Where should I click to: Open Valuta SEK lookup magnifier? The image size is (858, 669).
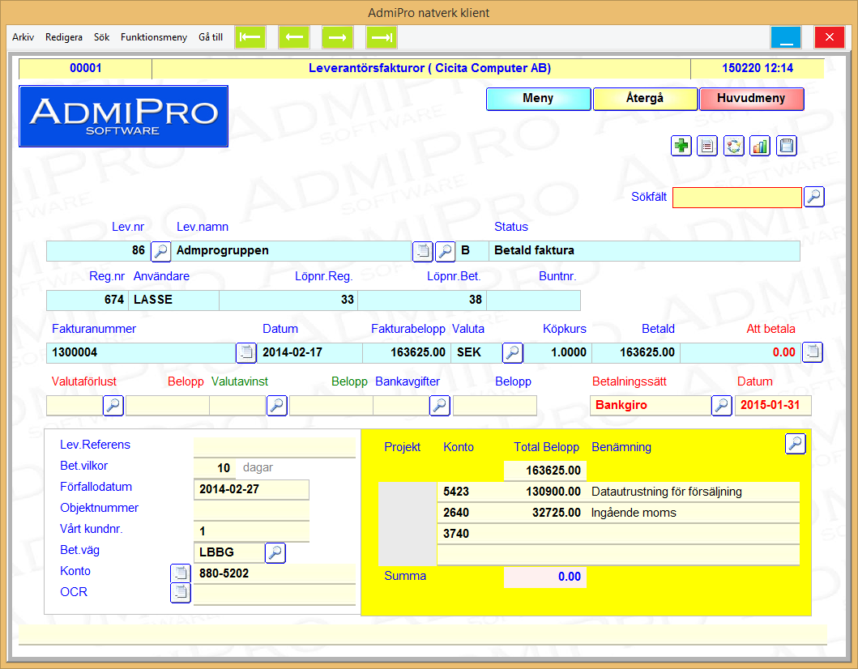coord(512,352)
